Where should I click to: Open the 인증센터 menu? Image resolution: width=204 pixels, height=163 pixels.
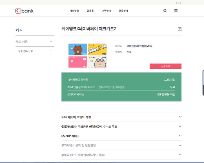point(123,11)
